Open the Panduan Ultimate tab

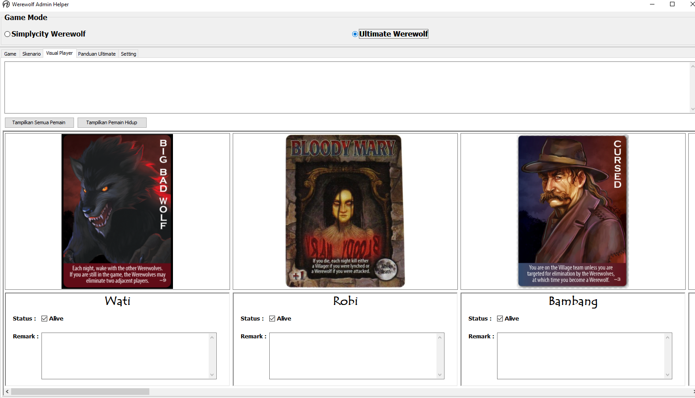97,54
